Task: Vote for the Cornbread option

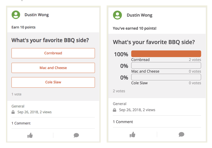Action: (53, 53)
